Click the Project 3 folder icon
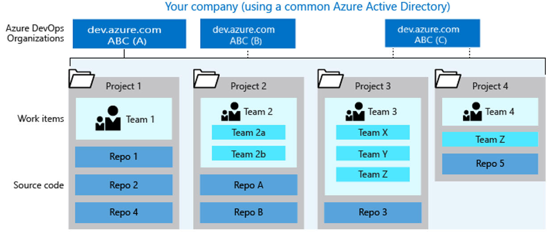This screenshot has height=232, width=552. click(x=330, y=78)
